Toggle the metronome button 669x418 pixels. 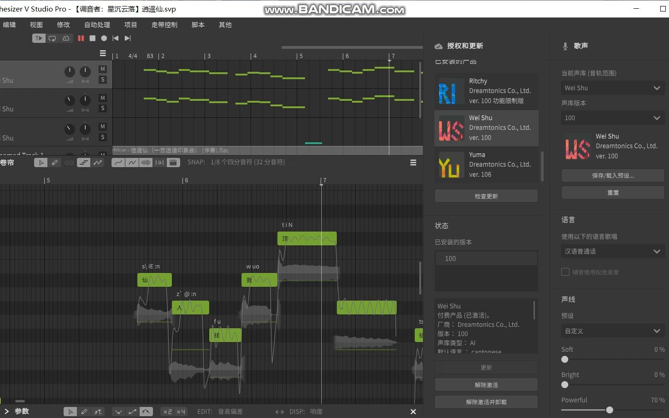tap(66, 38)
